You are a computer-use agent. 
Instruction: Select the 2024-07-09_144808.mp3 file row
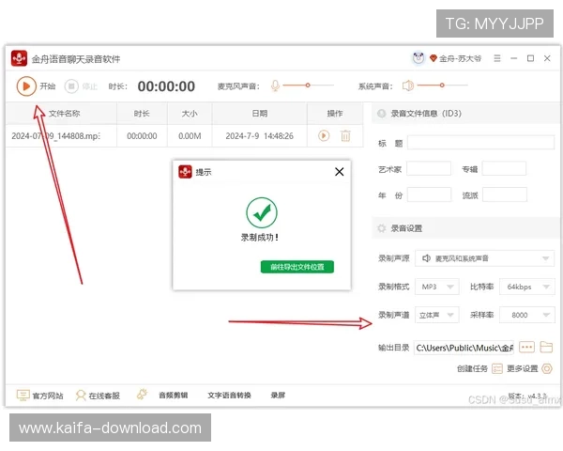[x=184, y=136]
